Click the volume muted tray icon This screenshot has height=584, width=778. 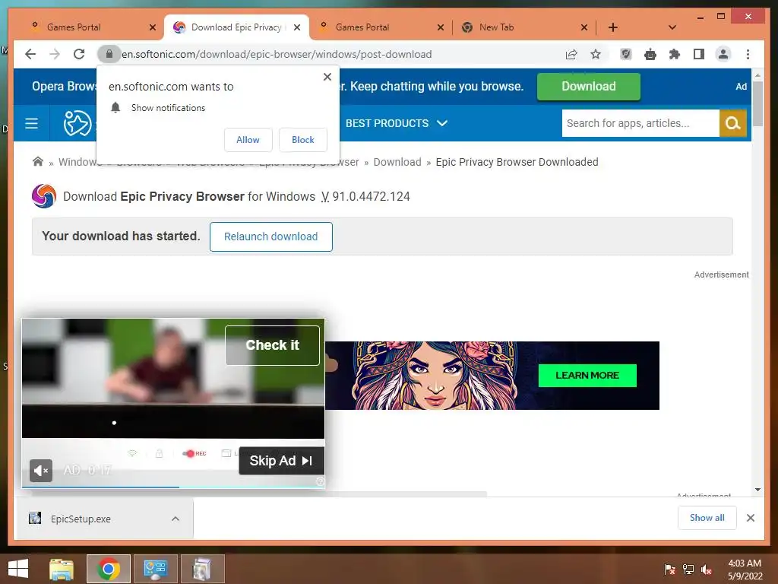[706, 570]
